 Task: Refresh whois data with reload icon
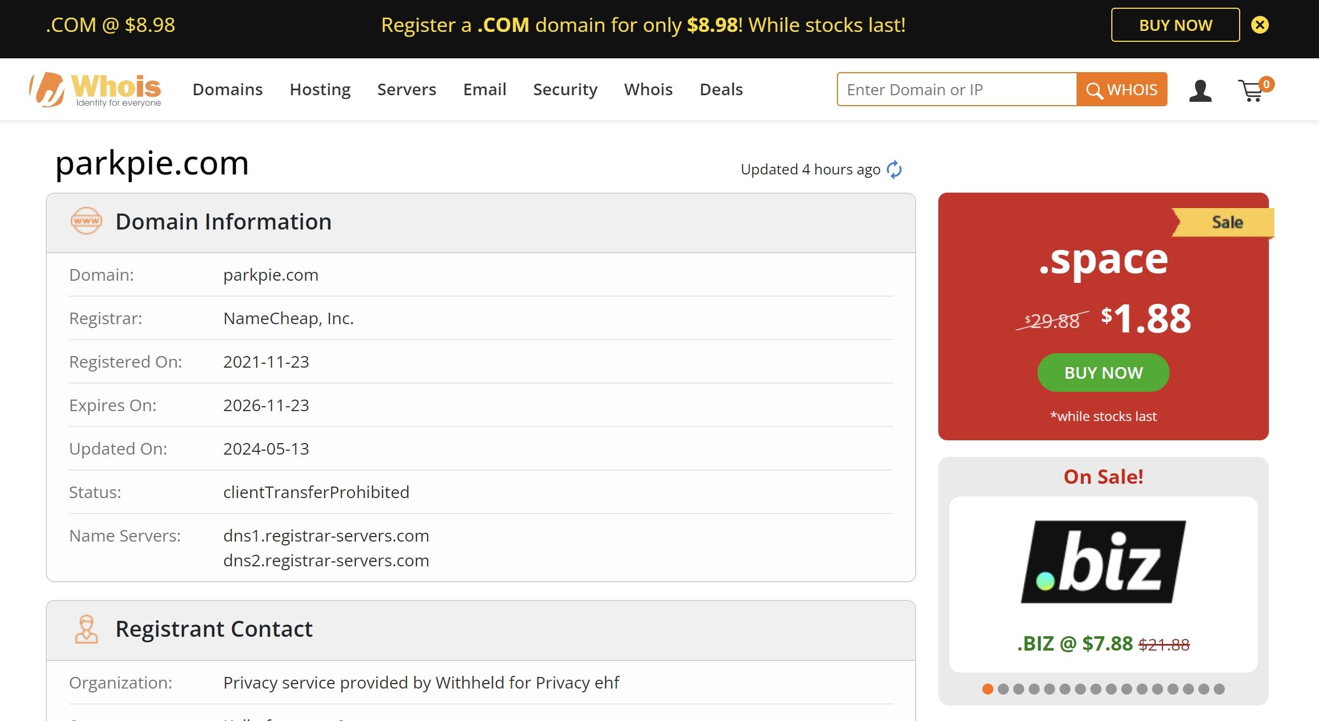tap(894, 170)
